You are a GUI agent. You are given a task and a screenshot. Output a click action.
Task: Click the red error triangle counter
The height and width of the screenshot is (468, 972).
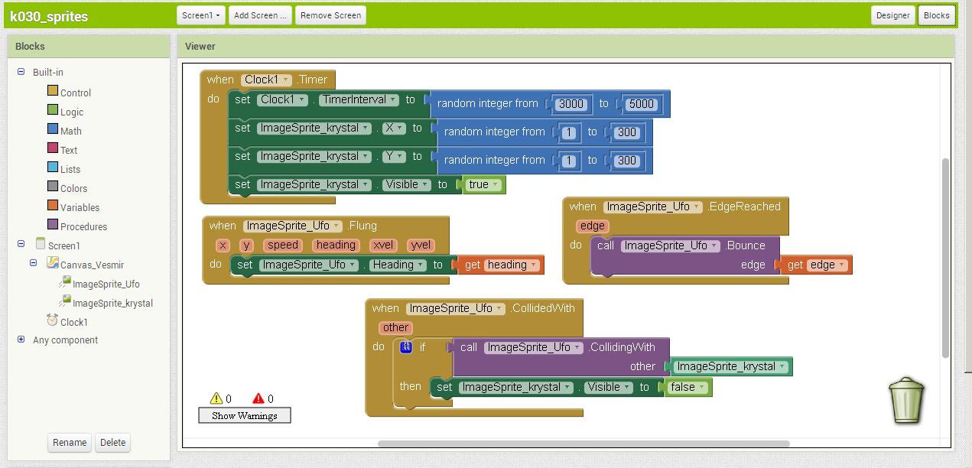[x=258, y=398]
